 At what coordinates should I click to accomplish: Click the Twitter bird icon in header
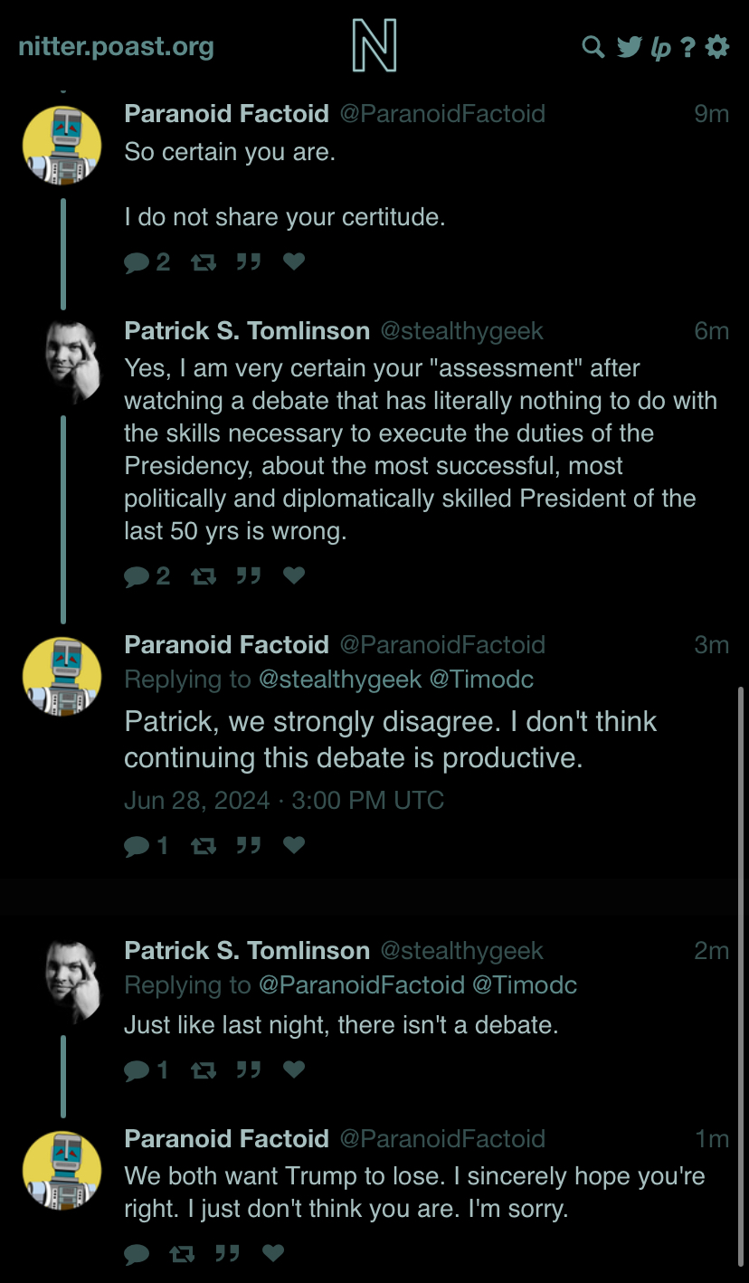[629, 46]
